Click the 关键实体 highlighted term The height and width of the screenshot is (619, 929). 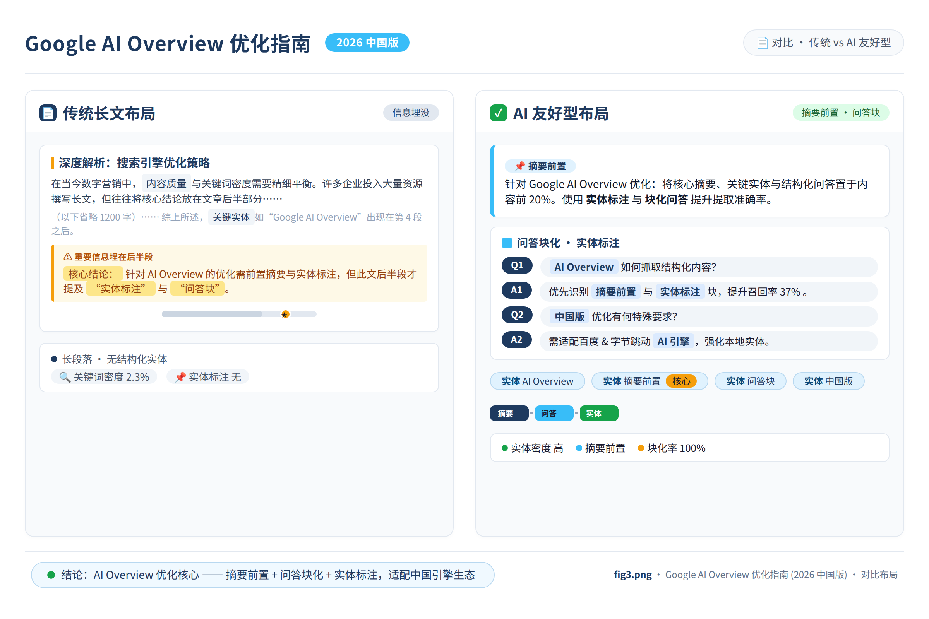[231, 217]
